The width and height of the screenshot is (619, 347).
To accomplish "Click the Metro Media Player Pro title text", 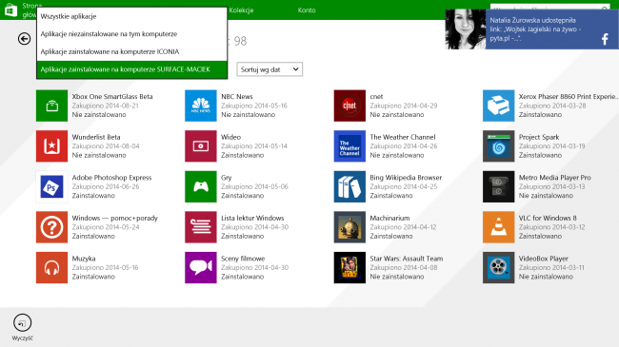I will [554, 178].
